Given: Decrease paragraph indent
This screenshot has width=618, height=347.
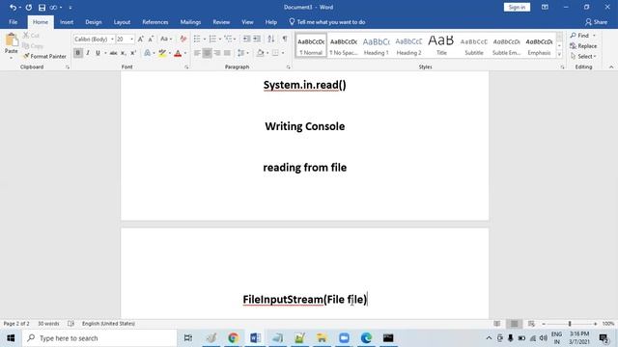Looking at the screenshot, I should coord(246,39).
